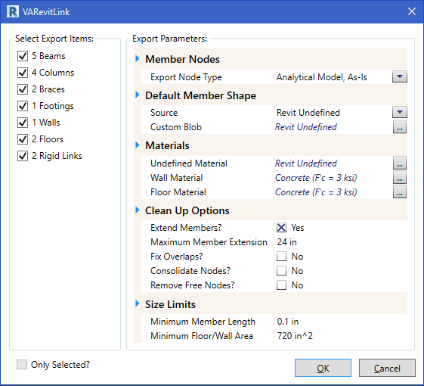Enable the Remove Free Nodes? checkbox
Screen dimensions: 424x386
pyautogui.click(x=281, y=285)
